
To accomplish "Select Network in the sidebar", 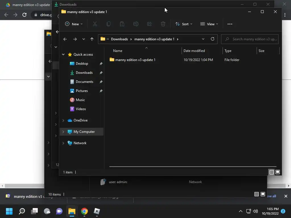I will coord(80,143).
